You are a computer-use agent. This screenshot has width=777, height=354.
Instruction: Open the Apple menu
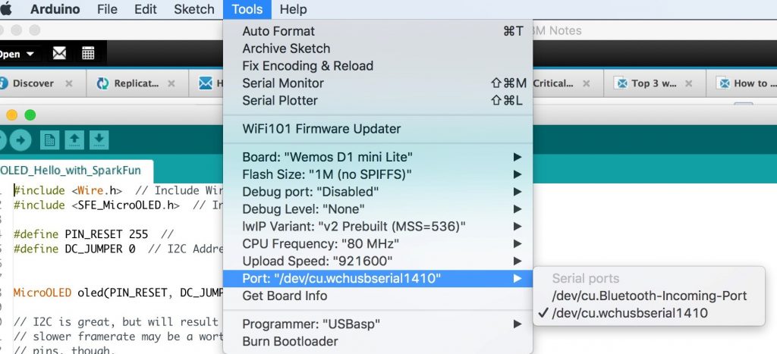[x=5, y=9]
